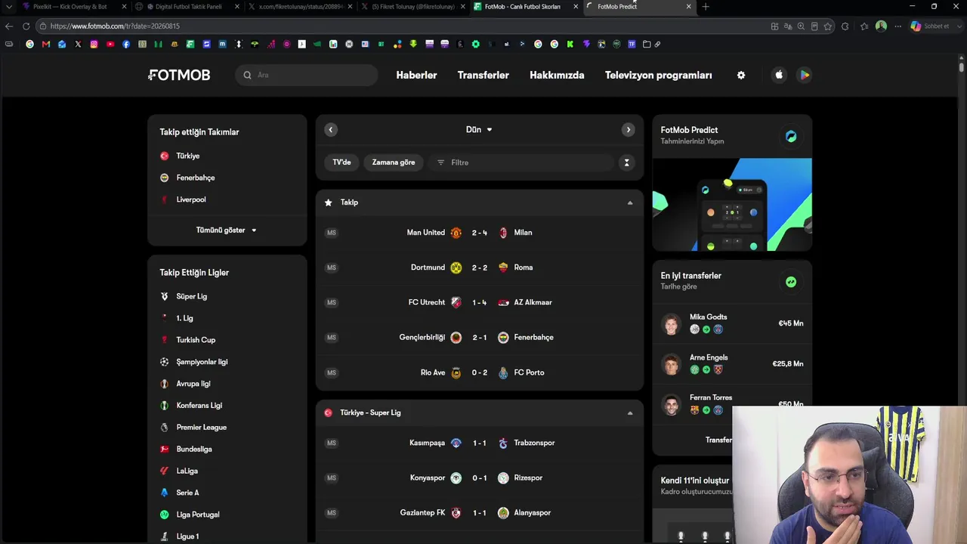Open FotMob settings gear icon
Screen dimensions: 967x544
[x=741, y=75]
